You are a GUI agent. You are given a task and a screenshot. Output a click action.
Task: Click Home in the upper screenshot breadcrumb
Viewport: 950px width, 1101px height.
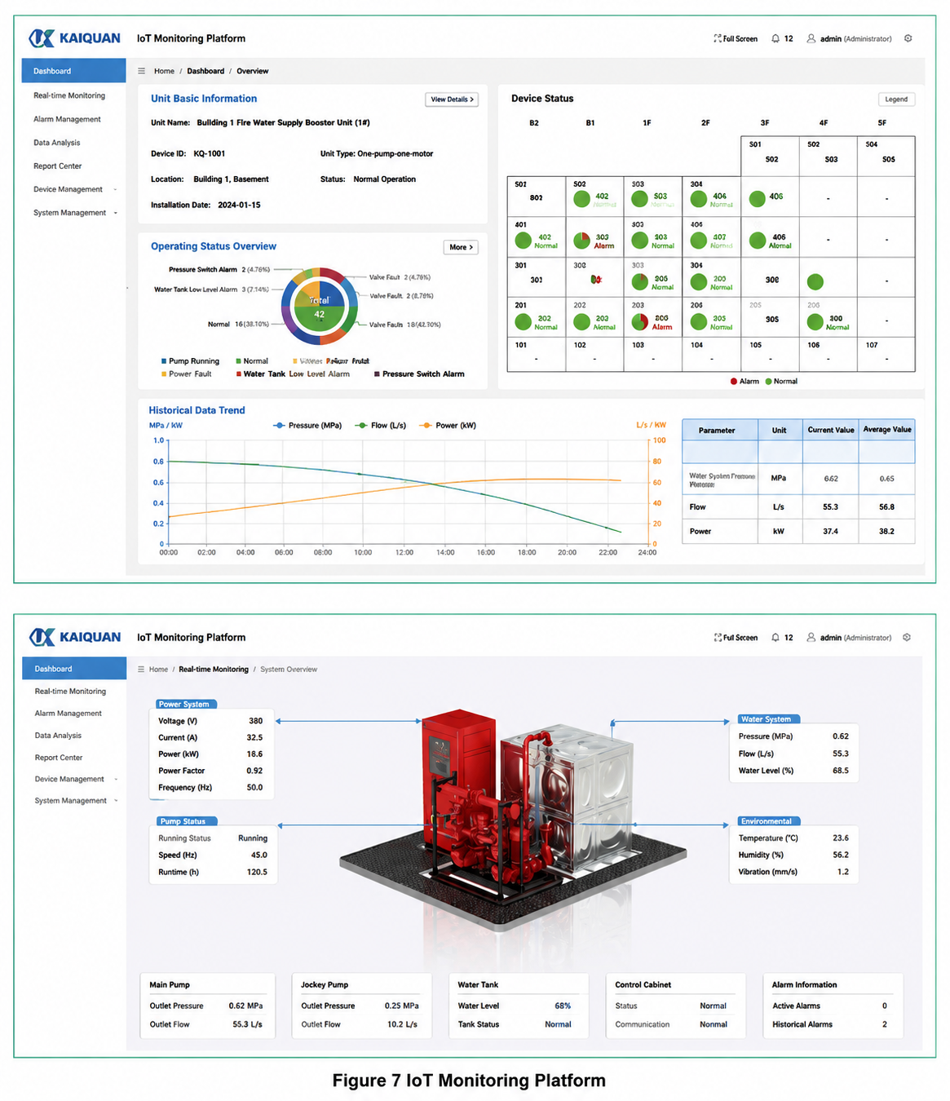[164, 71]
